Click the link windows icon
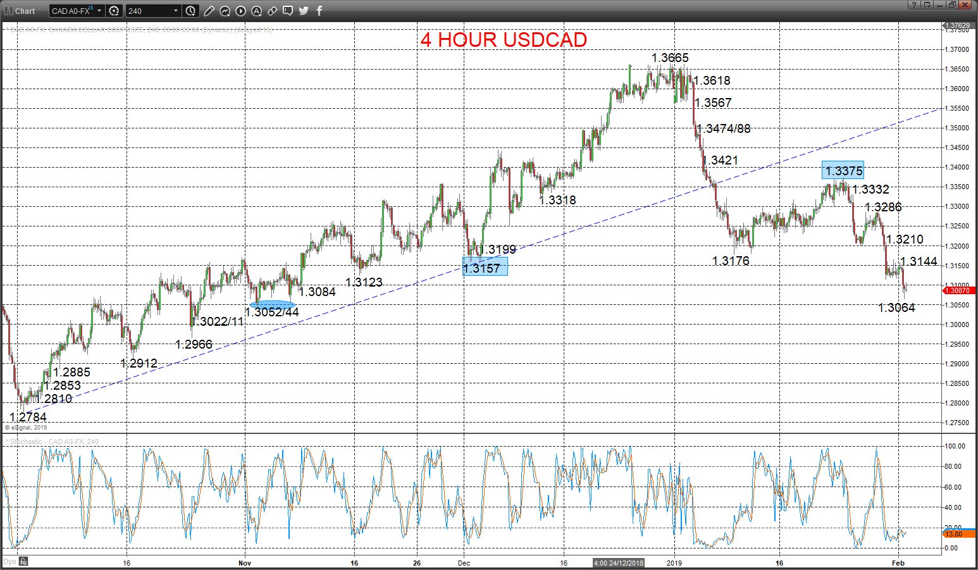 coord(272,11)
